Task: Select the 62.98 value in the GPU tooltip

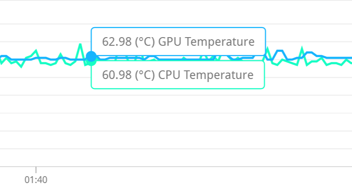Action: pyautogui.click(x=116, y=42)
